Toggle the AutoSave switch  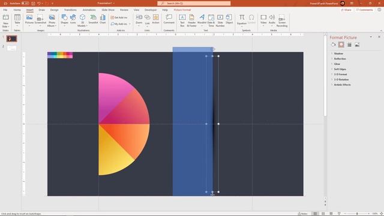(25, 4)
